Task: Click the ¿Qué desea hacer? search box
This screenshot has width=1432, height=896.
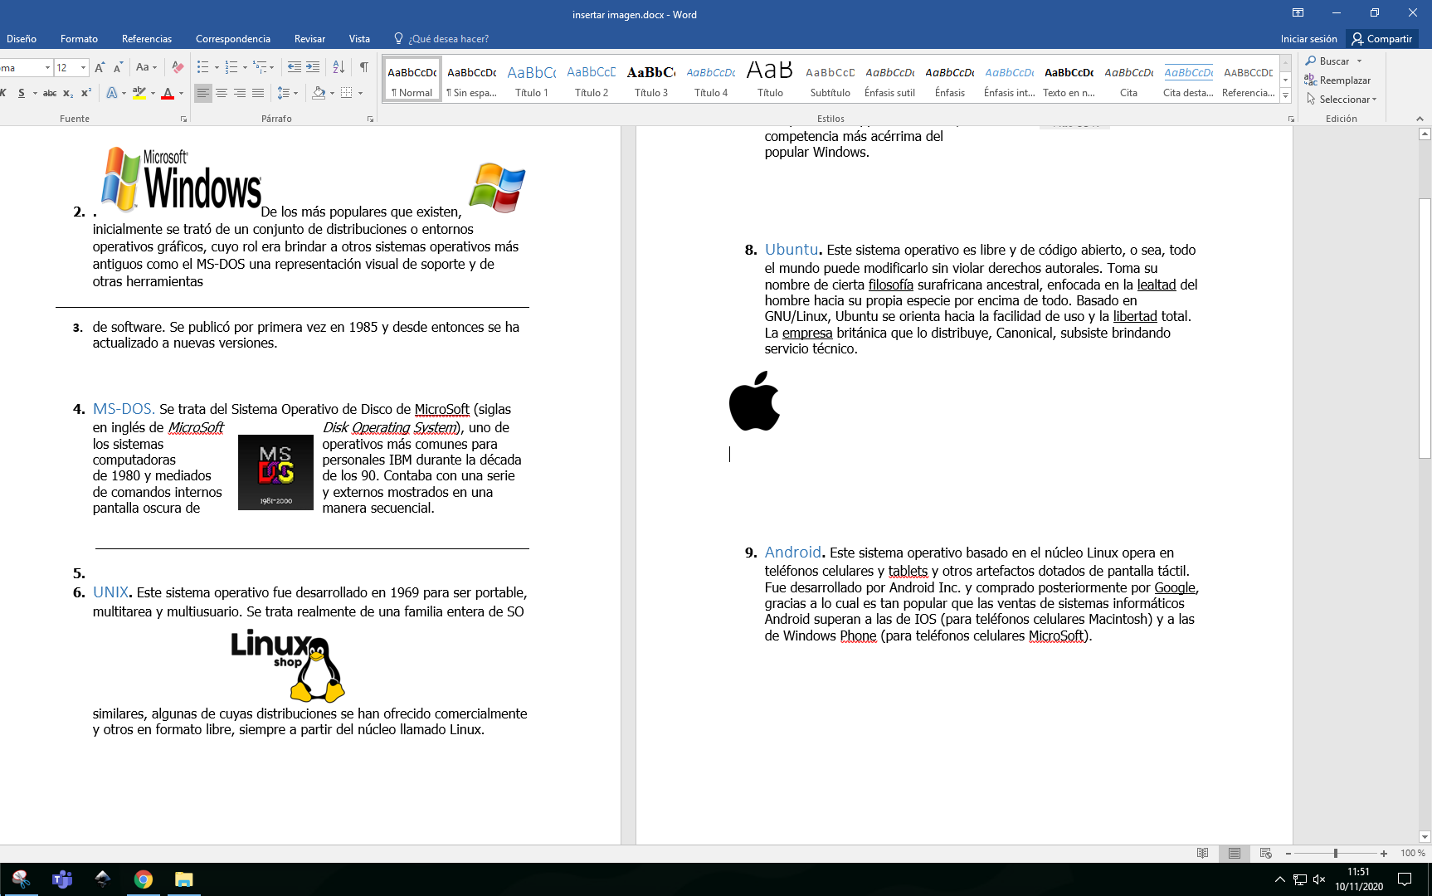Action: click(x=441, y=39)
